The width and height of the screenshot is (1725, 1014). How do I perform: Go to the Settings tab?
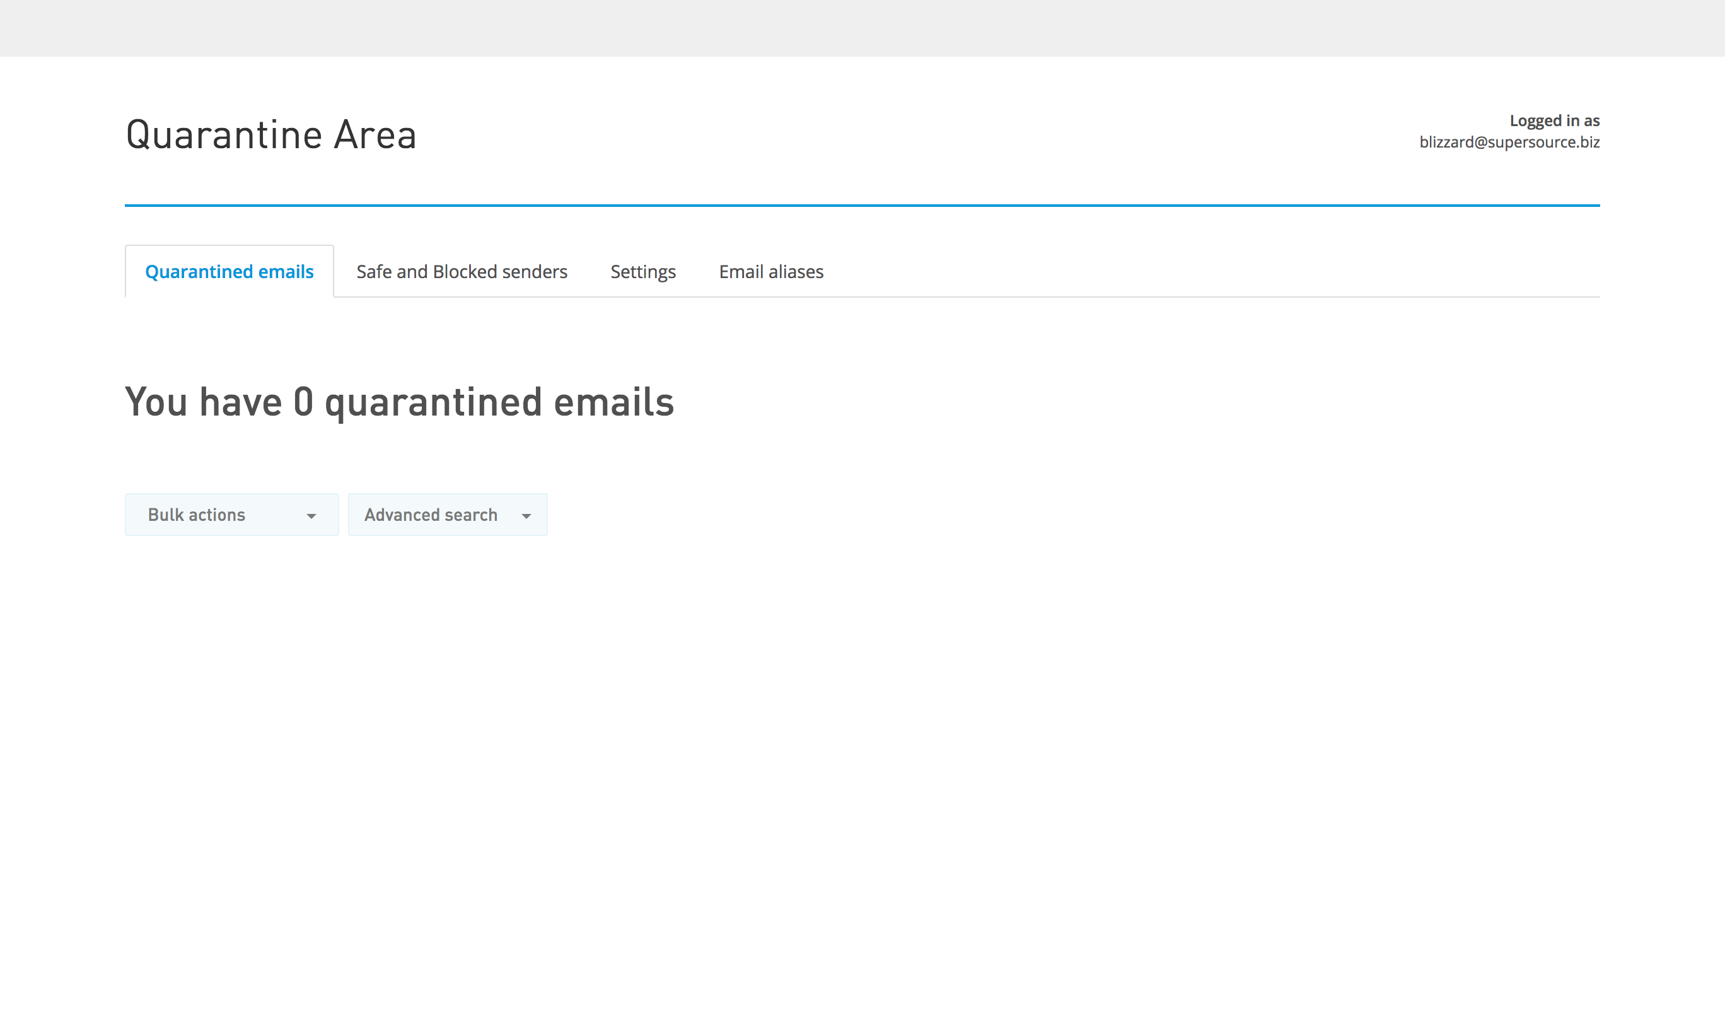coord(642,272)
